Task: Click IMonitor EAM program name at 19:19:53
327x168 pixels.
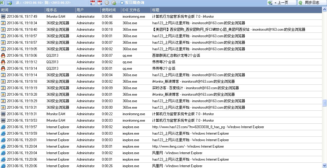Action: tap(56, 120)
